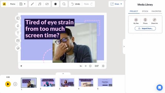This screenshot has height=93, width=165.
Task: Open the sticker tool
Action: 18,48
